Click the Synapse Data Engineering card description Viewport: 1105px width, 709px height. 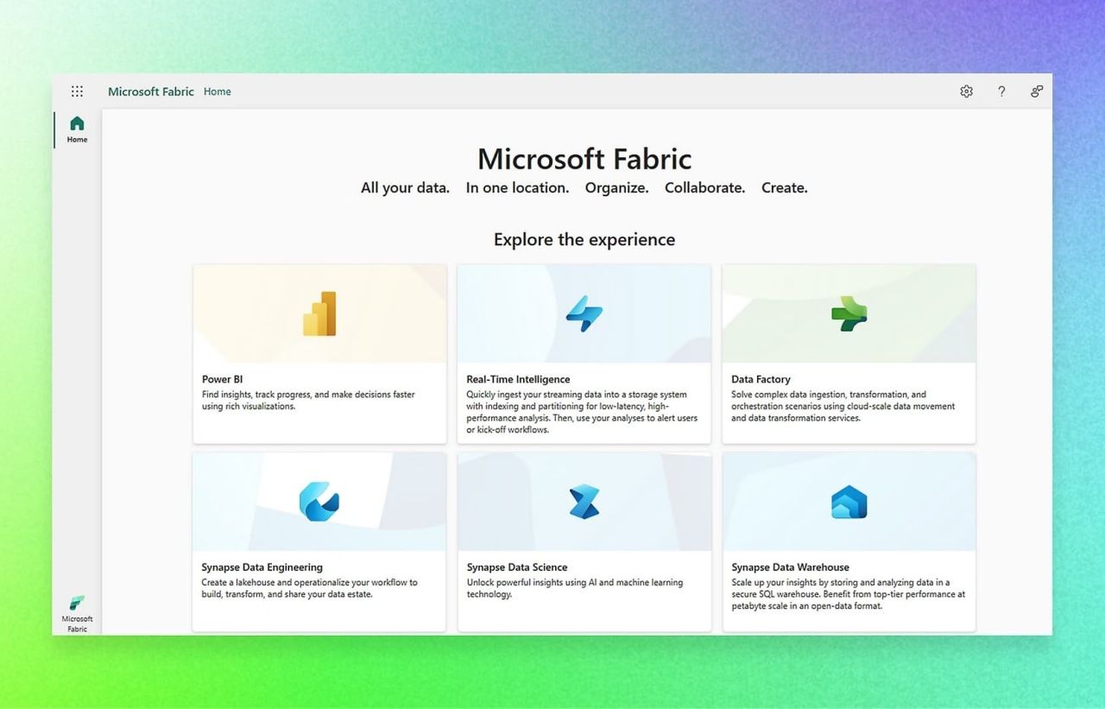tap(308, 588)
